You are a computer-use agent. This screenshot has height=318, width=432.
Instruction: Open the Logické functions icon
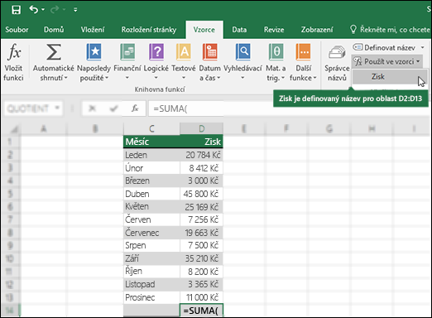[156, 51]
